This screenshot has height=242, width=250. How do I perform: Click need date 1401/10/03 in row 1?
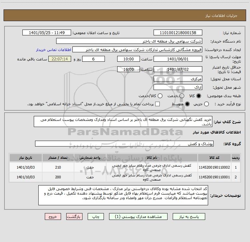(x=26, y=167)
